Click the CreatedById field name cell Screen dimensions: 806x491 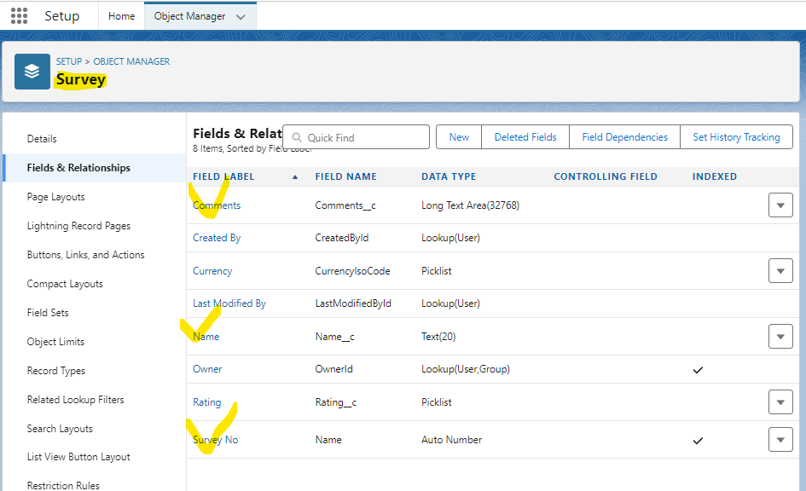[x=342, y=238]
